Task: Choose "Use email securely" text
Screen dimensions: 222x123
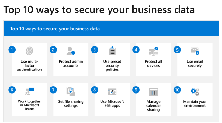Action: pyautogui.click(x=195, y=63)
